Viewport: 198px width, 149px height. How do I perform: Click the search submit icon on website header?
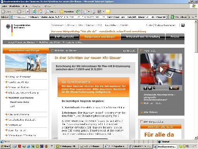pyautogui.click(x=183, y=25)
